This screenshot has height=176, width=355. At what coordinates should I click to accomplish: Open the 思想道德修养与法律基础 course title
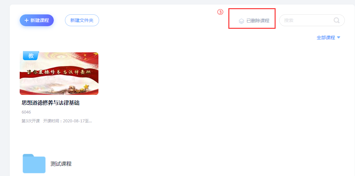coord(51,103)
